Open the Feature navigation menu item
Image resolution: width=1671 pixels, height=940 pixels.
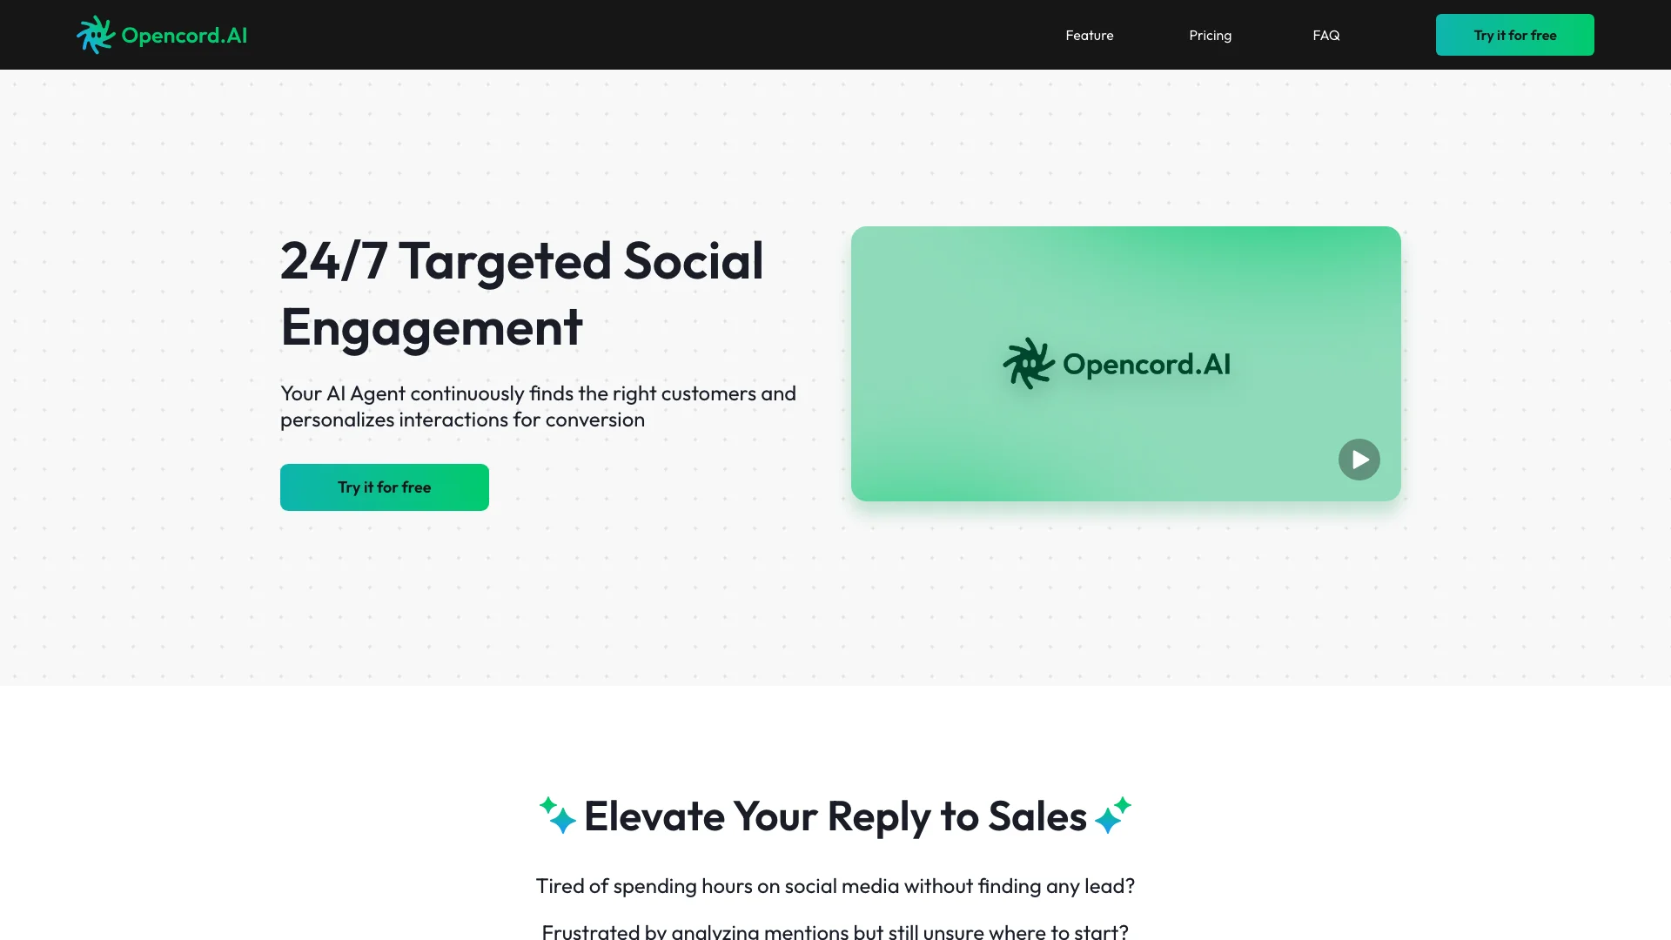point(1089,35)
